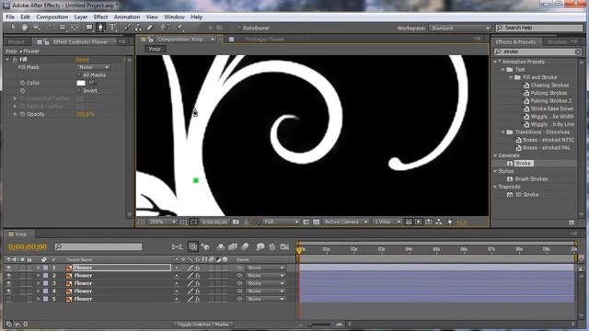Select the Unified Camera tool

[62, 28]
